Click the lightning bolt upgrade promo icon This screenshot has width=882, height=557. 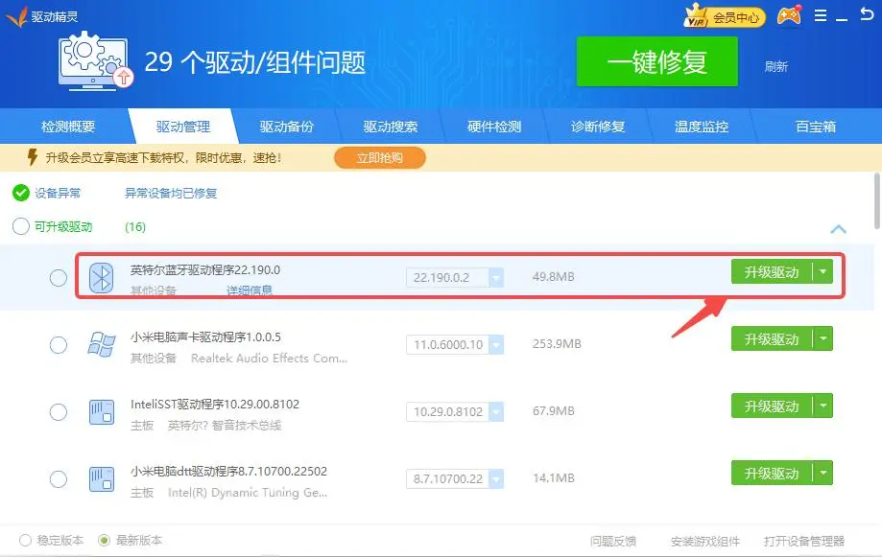click(x=32, y=157)
